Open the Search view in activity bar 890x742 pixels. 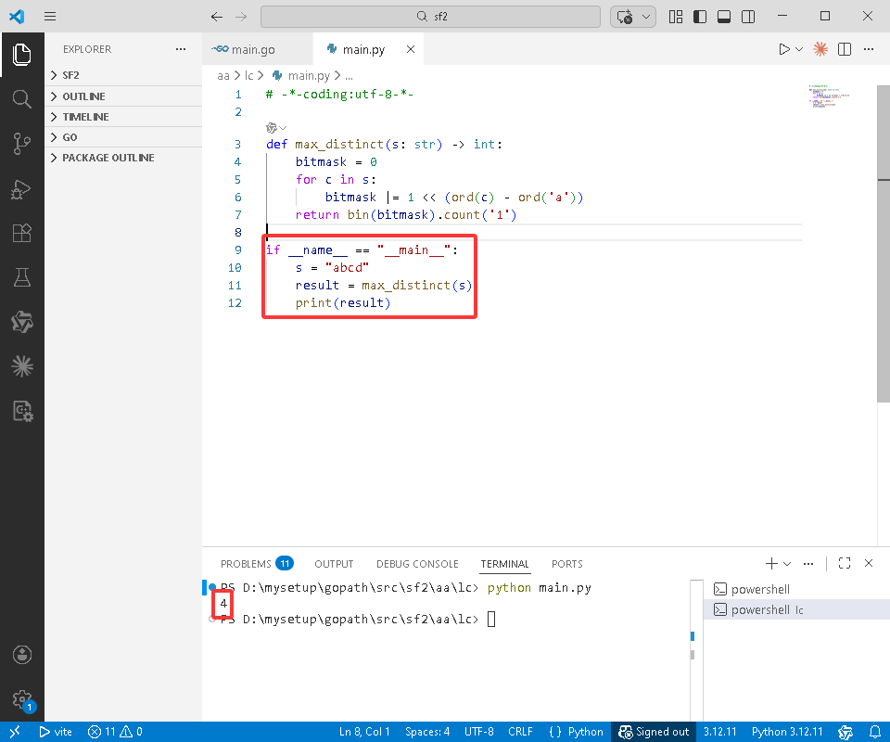(x=21, y=99)
